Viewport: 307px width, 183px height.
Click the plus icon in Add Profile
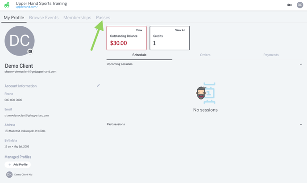[10, 165]
